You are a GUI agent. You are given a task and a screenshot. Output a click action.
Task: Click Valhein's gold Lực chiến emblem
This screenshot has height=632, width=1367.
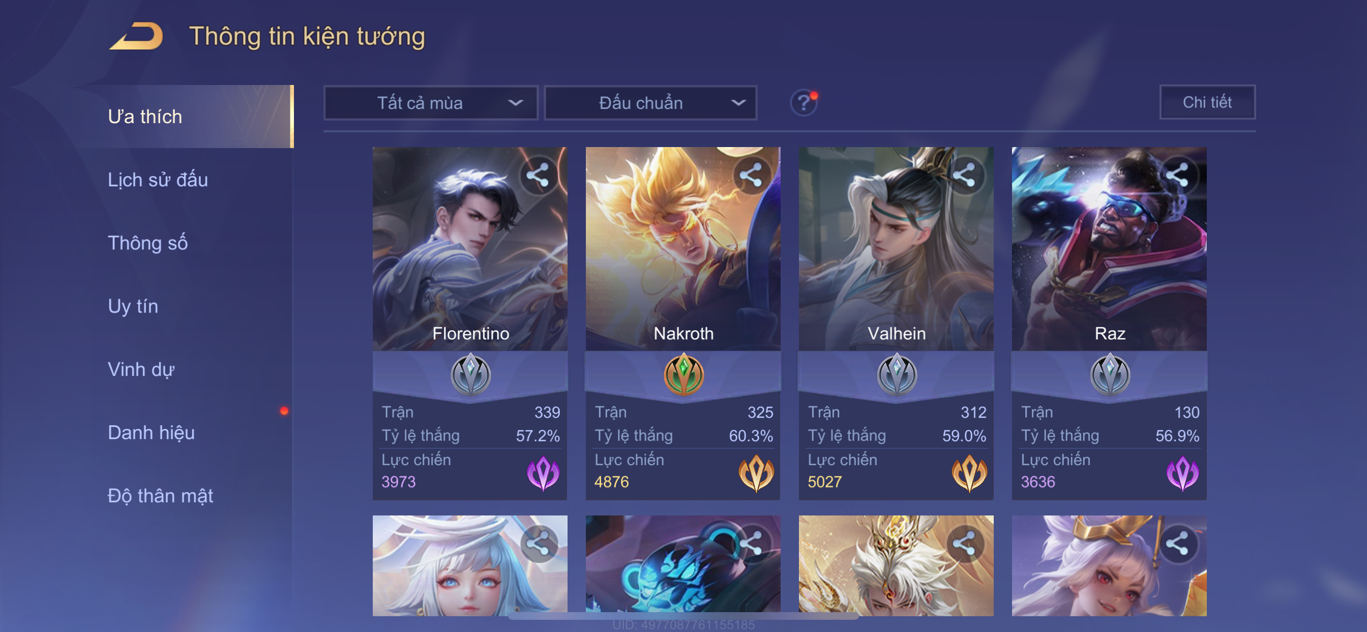coord(969,473)
